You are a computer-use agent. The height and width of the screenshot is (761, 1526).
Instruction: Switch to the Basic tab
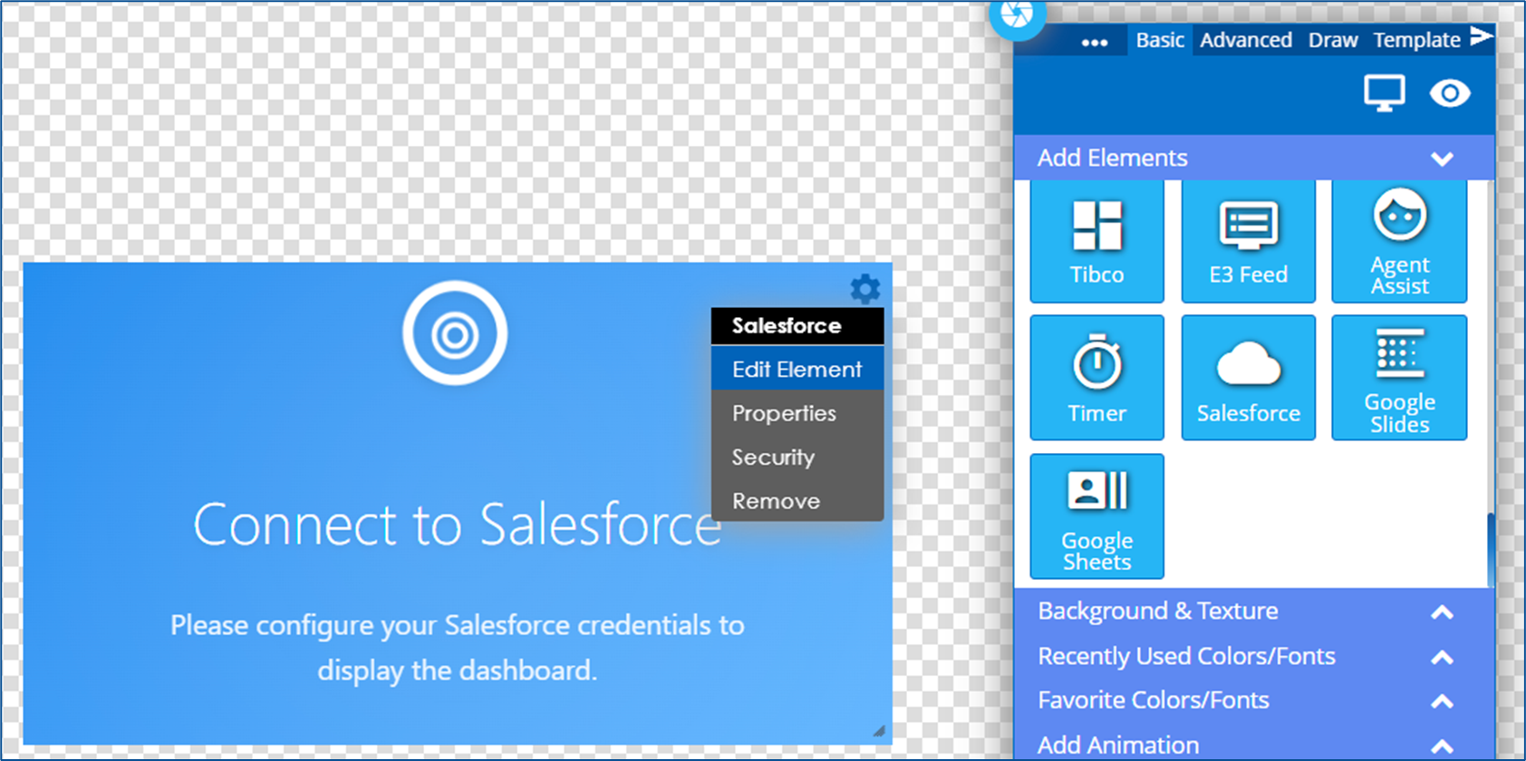(1160, 40)
